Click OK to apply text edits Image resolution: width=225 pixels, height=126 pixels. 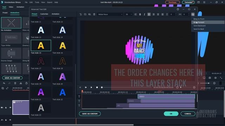pyautogui.click(x=171, y=114)
